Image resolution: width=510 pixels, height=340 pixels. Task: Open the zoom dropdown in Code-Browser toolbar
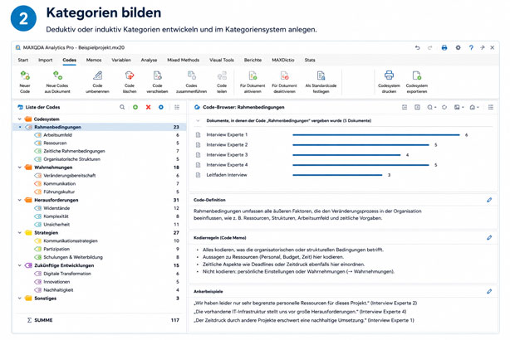(x=432, y=107)
